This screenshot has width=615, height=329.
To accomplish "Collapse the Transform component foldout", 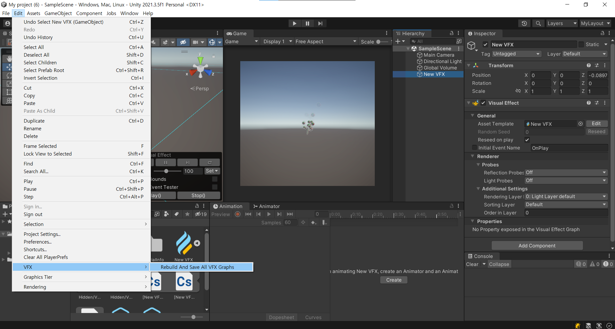I will (x=469, y=65).
